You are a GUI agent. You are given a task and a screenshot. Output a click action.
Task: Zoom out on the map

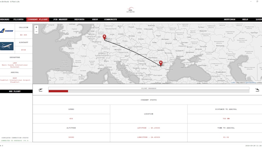click(x=36, y=32)
